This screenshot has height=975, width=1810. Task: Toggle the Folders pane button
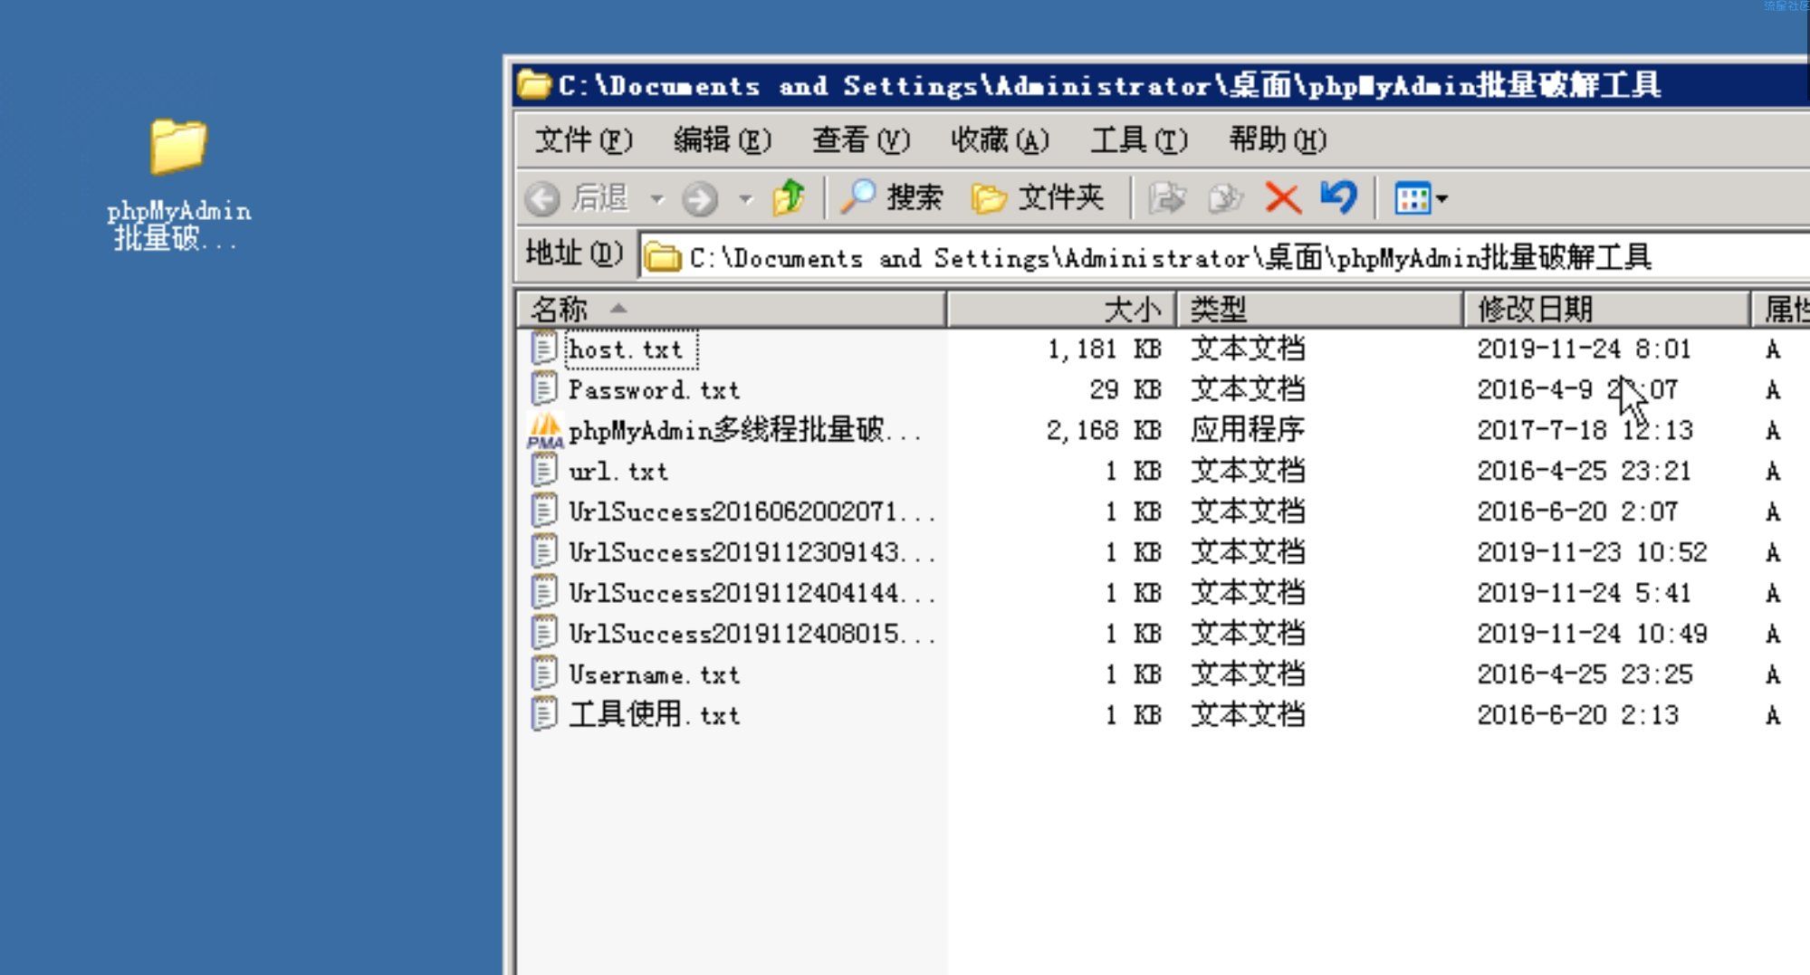[1038, 197]
